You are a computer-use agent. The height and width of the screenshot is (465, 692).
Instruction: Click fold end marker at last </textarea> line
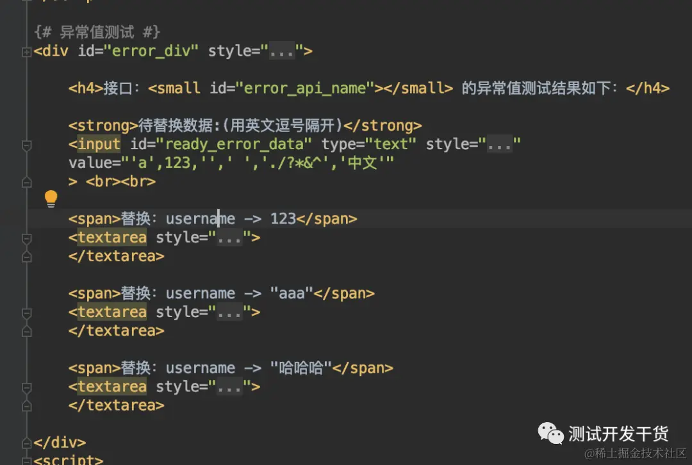(x=26, y=405)
